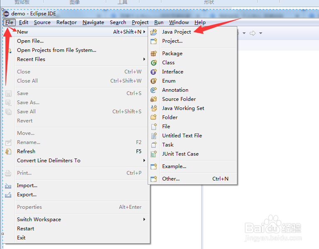This screenshot has height=249, width=319.
Task: Click the Import icon in File menu
Action: (8, 186)
